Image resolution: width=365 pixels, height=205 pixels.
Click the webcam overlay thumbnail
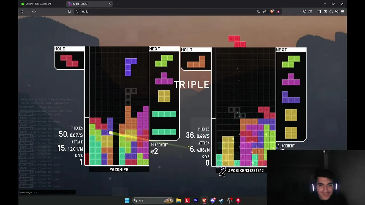coord(316,178)
